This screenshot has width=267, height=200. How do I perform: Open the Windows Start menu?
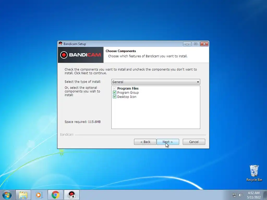click(7, 195)
